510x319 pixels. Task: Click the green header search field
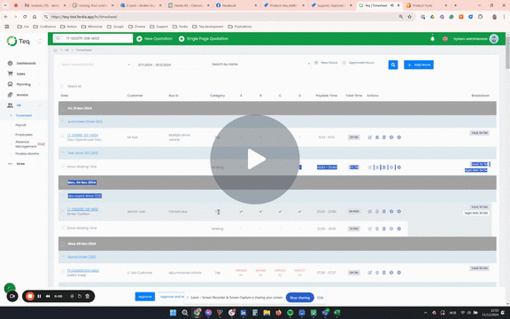pyautogui.click(x=93, y=38)
